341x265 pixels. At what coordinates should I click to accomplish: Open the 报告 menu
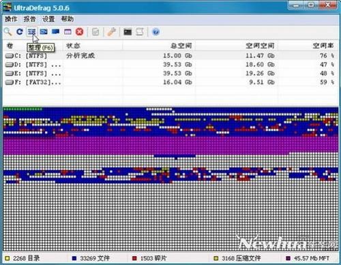[x=30, y=19]
